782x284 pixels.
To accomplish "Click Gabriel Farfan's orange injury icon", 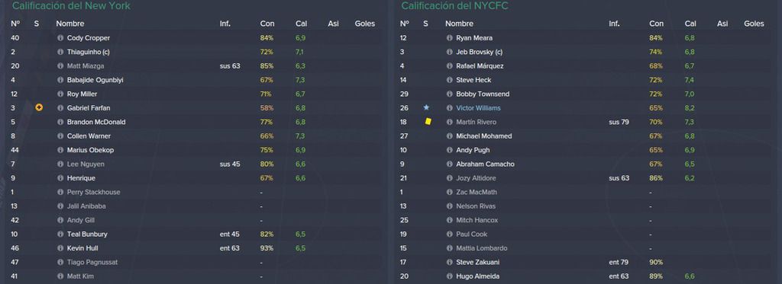I will click(x=39, y=107).
